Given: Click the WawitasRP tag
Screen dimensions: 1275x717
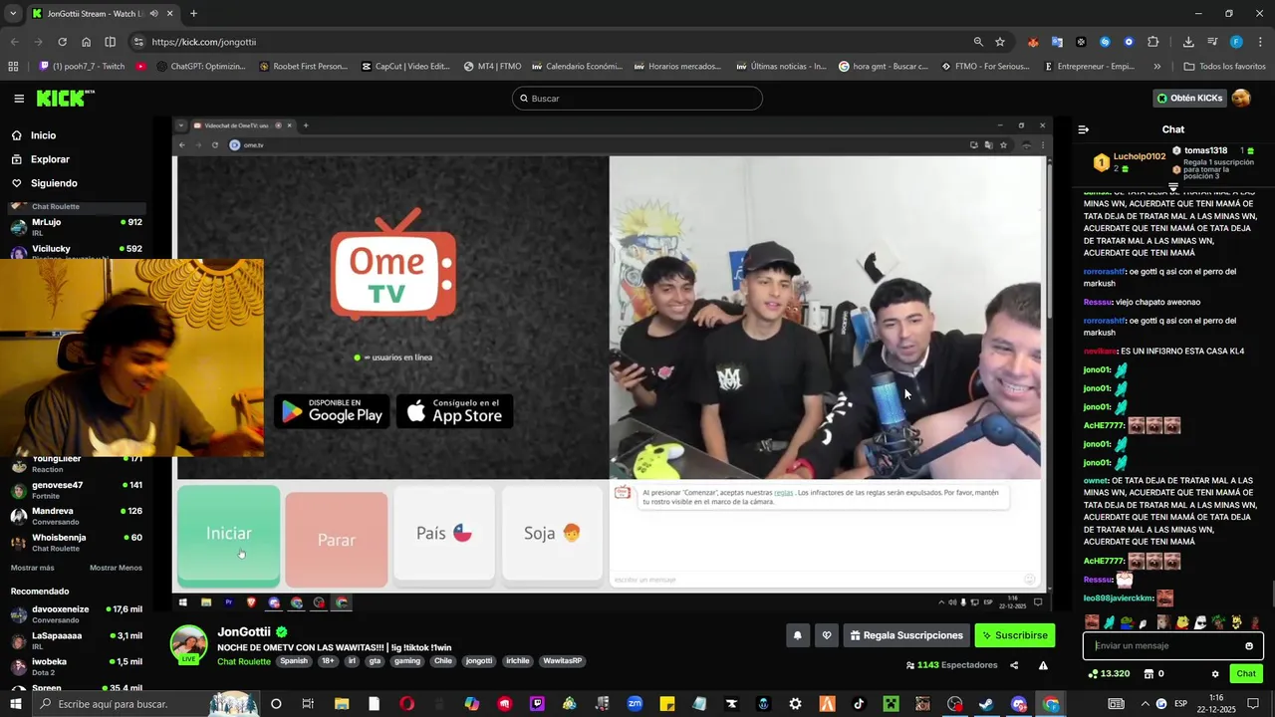Looking at the screenshot, I should coord(563,661).
